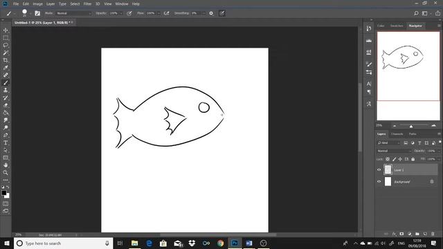
Task: Switch to the Swatches tab
Action: 397,26
